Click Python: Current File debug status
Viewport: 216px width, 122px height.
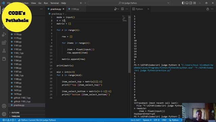37,120
